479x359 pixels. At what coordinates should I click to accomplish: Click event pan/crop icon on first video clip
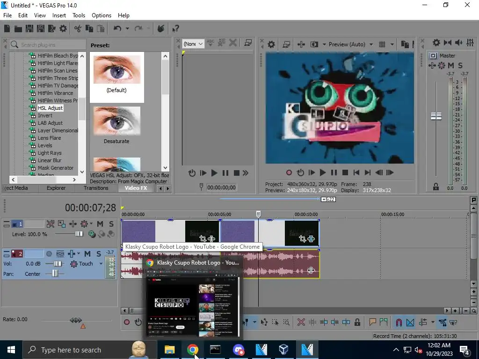pyautogui.click(x=203, y=238)
